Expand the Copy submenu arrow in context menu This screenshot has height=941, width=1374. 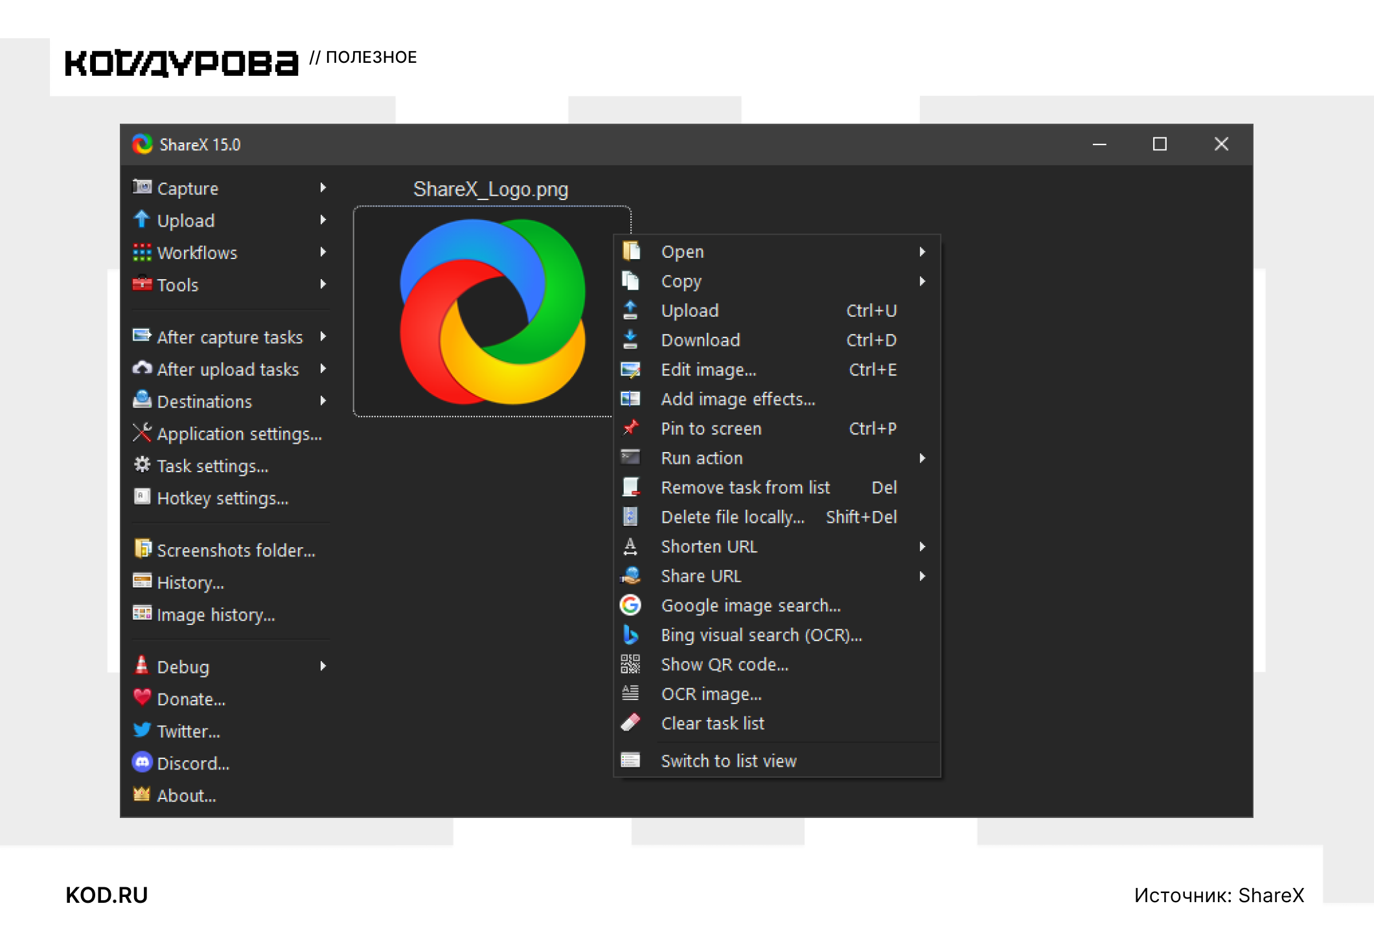click(922, 281)
